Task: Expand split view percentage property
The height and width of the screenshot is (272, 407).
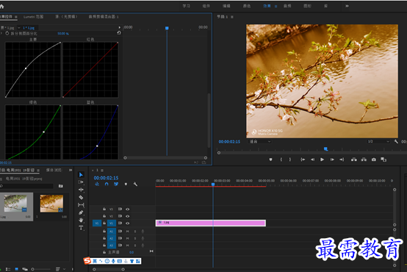Action: pyautogui.click(x=1, y=33)
